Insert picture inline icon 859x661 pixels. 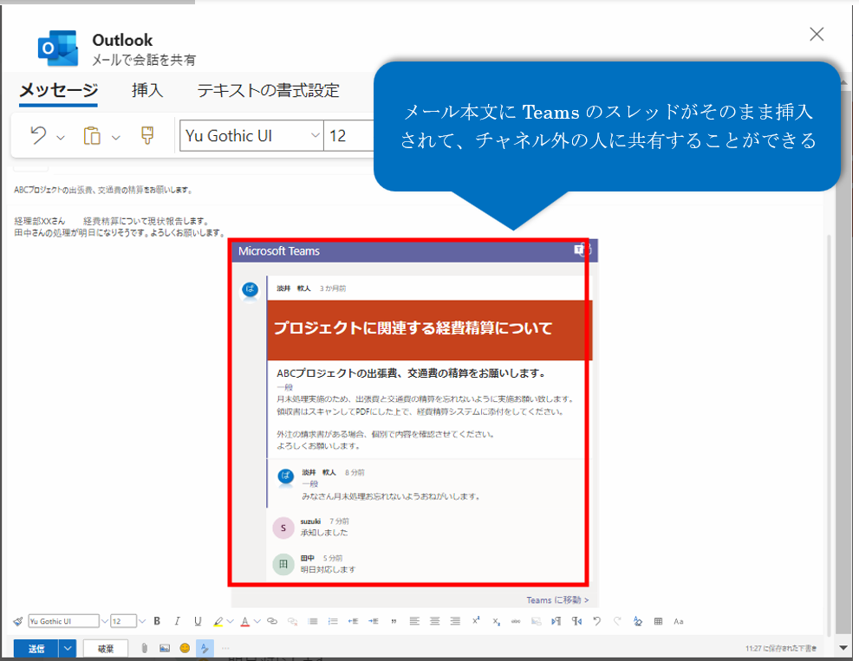coord(165,648)
